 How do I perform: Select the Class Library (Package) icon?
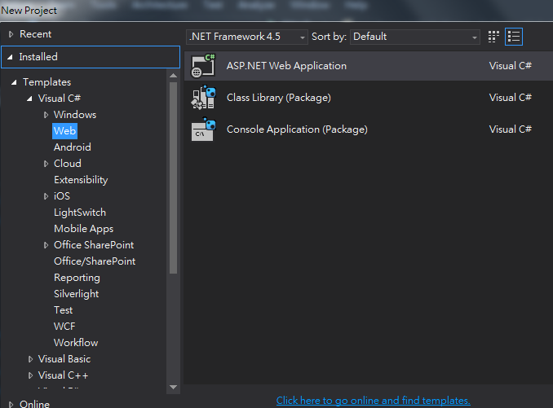coord(203,98)
